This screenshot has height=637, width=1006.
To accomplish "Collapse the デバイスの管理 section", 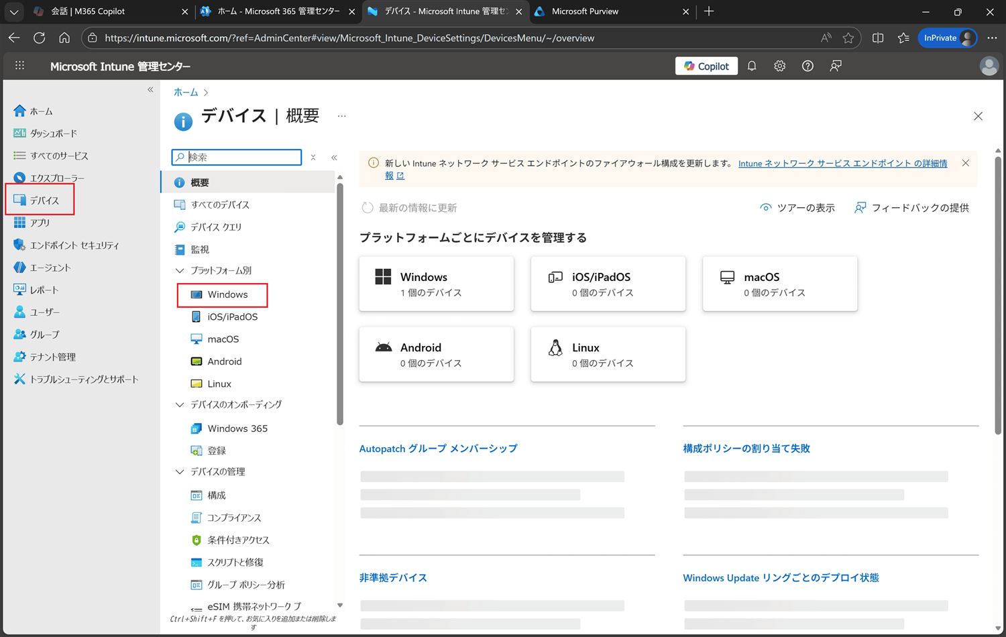I will pos(180,471).
